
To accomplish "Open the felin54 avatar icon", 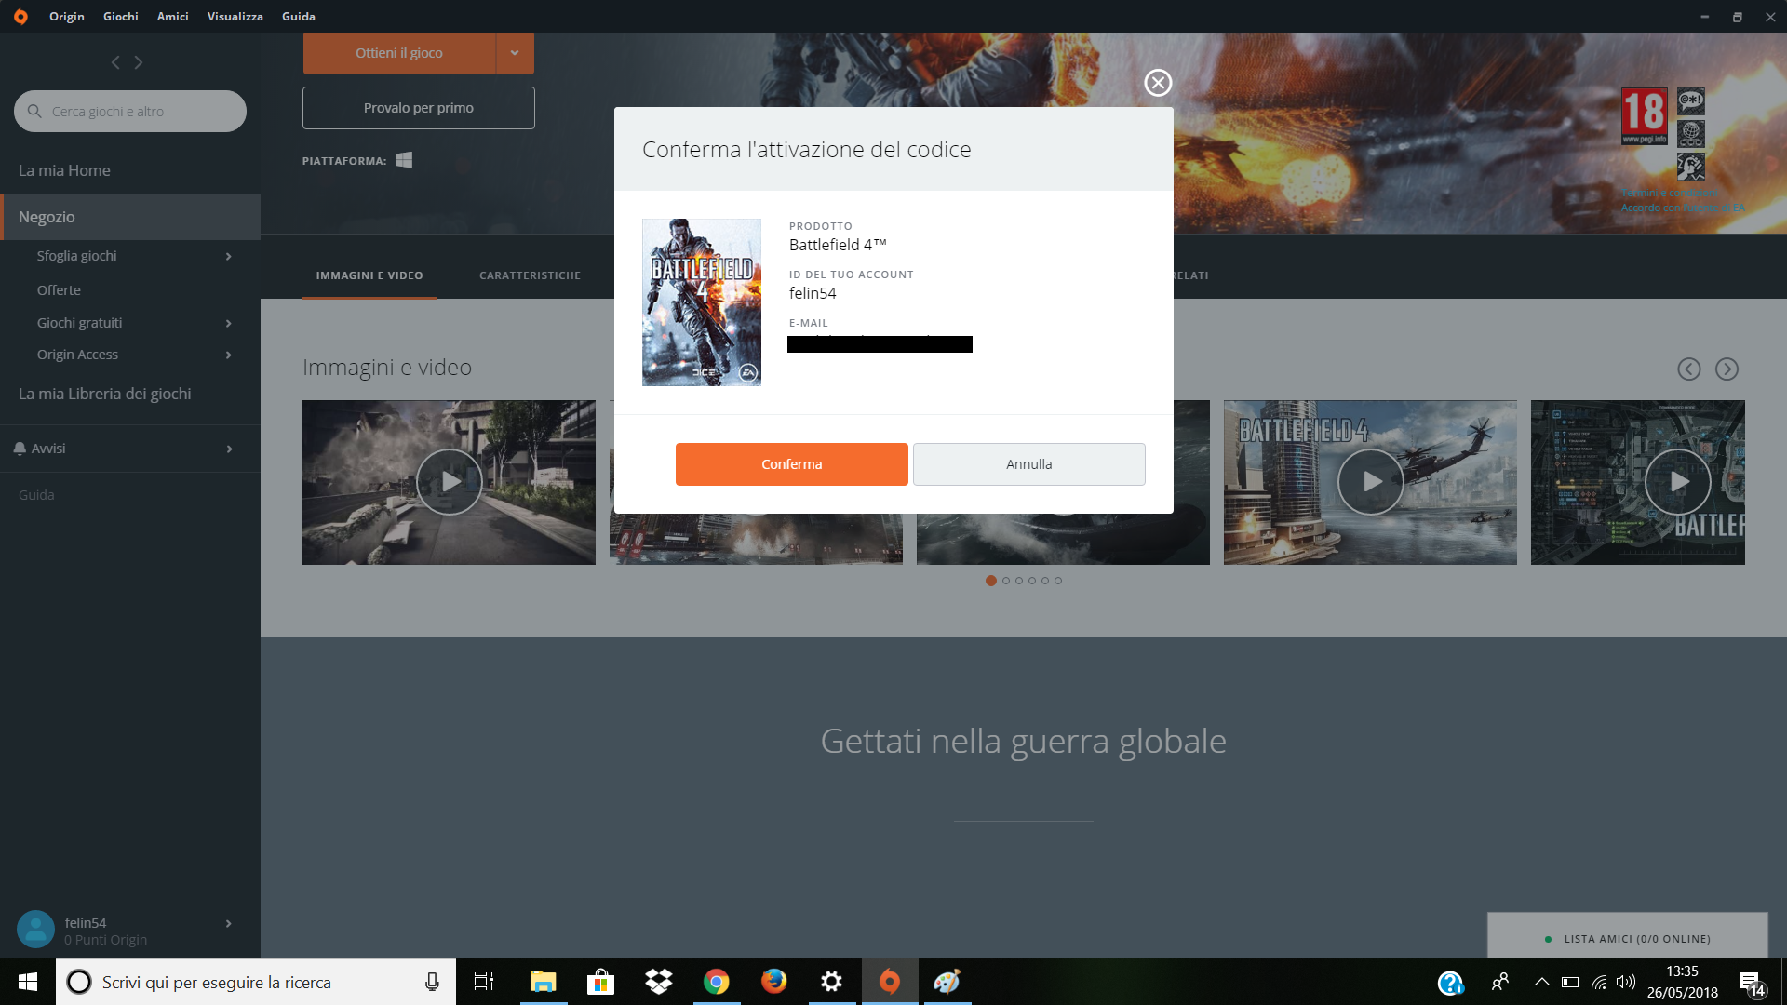I will 36,929.
